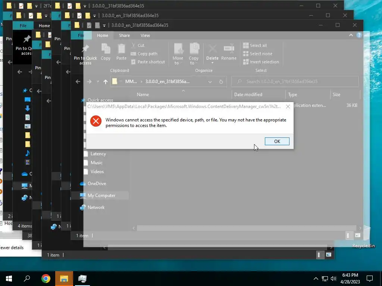382x286 pixels.
Task: Open the View ribbon tab
Action: tap(145, 35)
